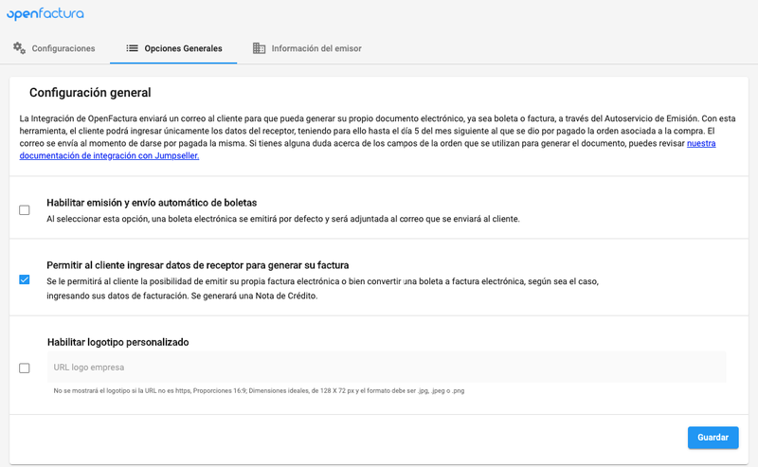Screen dimensions: 758x467
Task: Open the Jumpseller integration documentation link
Action: tap(109, 155)
